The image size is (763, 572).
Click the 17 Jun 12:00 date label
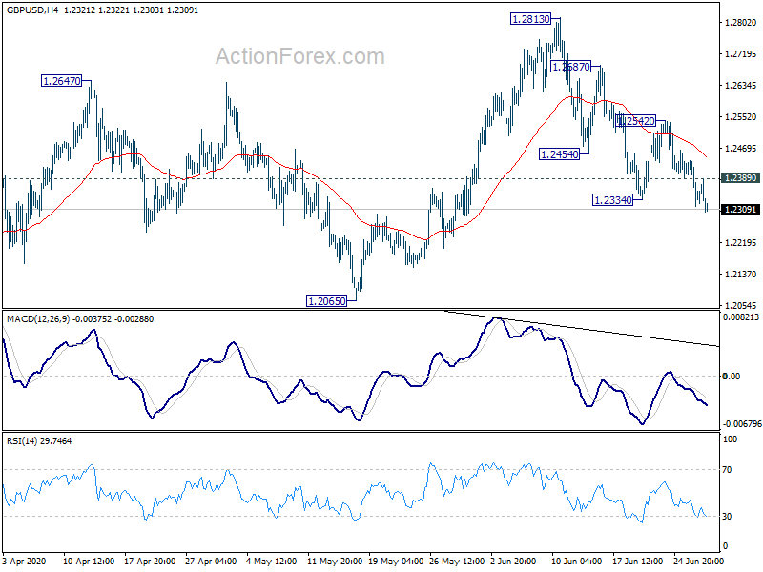(637, 562)
